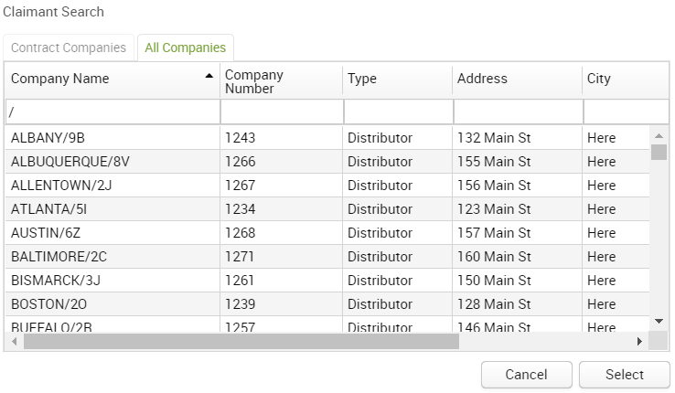Viewport: 675px width, 393px height.
Task: Click the horizontal scrollbar left arrow
Action: pyautogui.click(x=13, y=341)
